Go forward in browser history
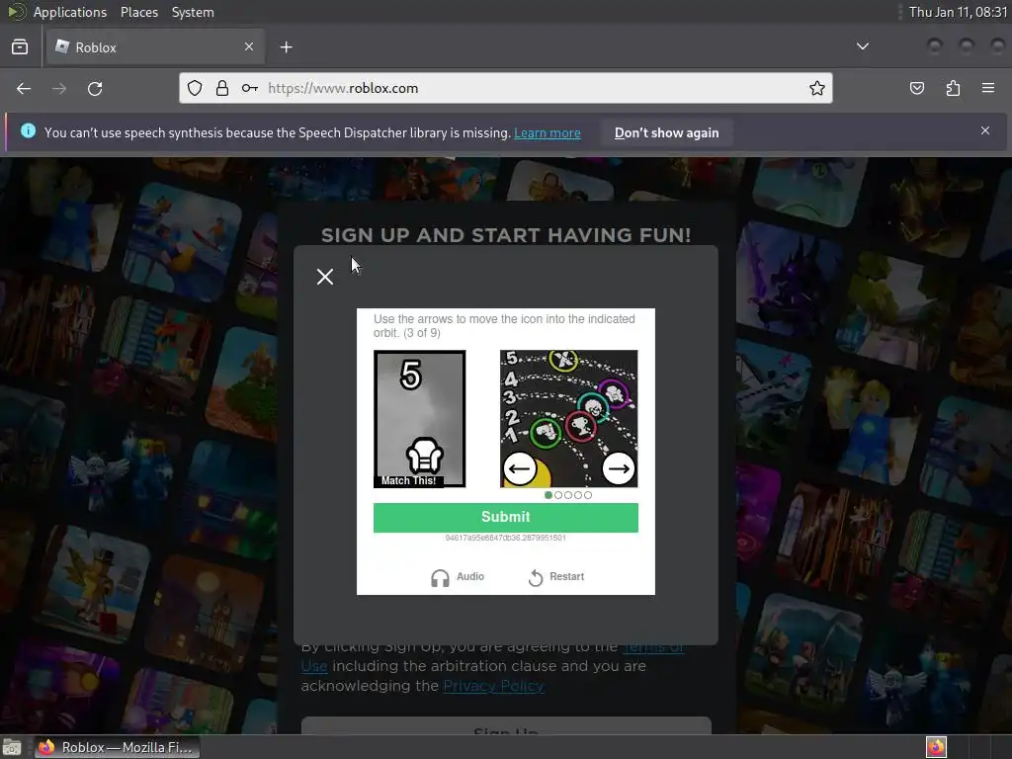The width and height of the screenshot is (1012, 759). (x=59, y=88)
